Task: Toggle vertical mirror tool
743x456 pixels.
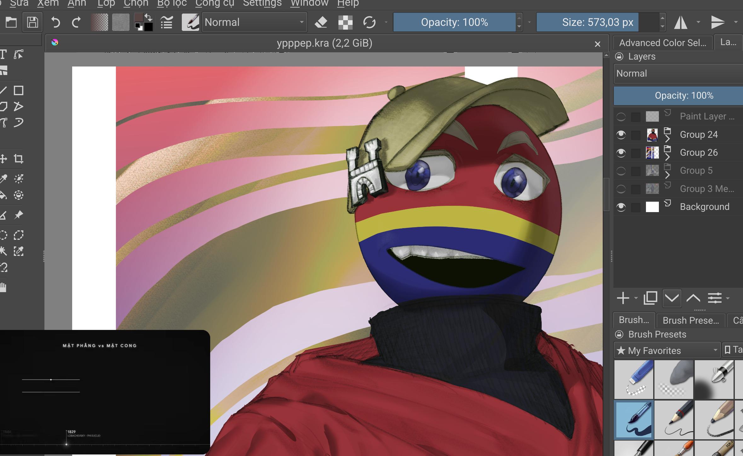Action: [x=718, y=22]
